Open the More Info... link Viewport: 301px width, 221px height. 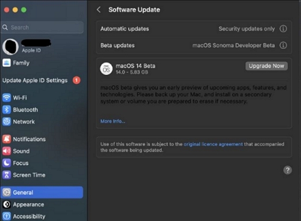[112, 121]
